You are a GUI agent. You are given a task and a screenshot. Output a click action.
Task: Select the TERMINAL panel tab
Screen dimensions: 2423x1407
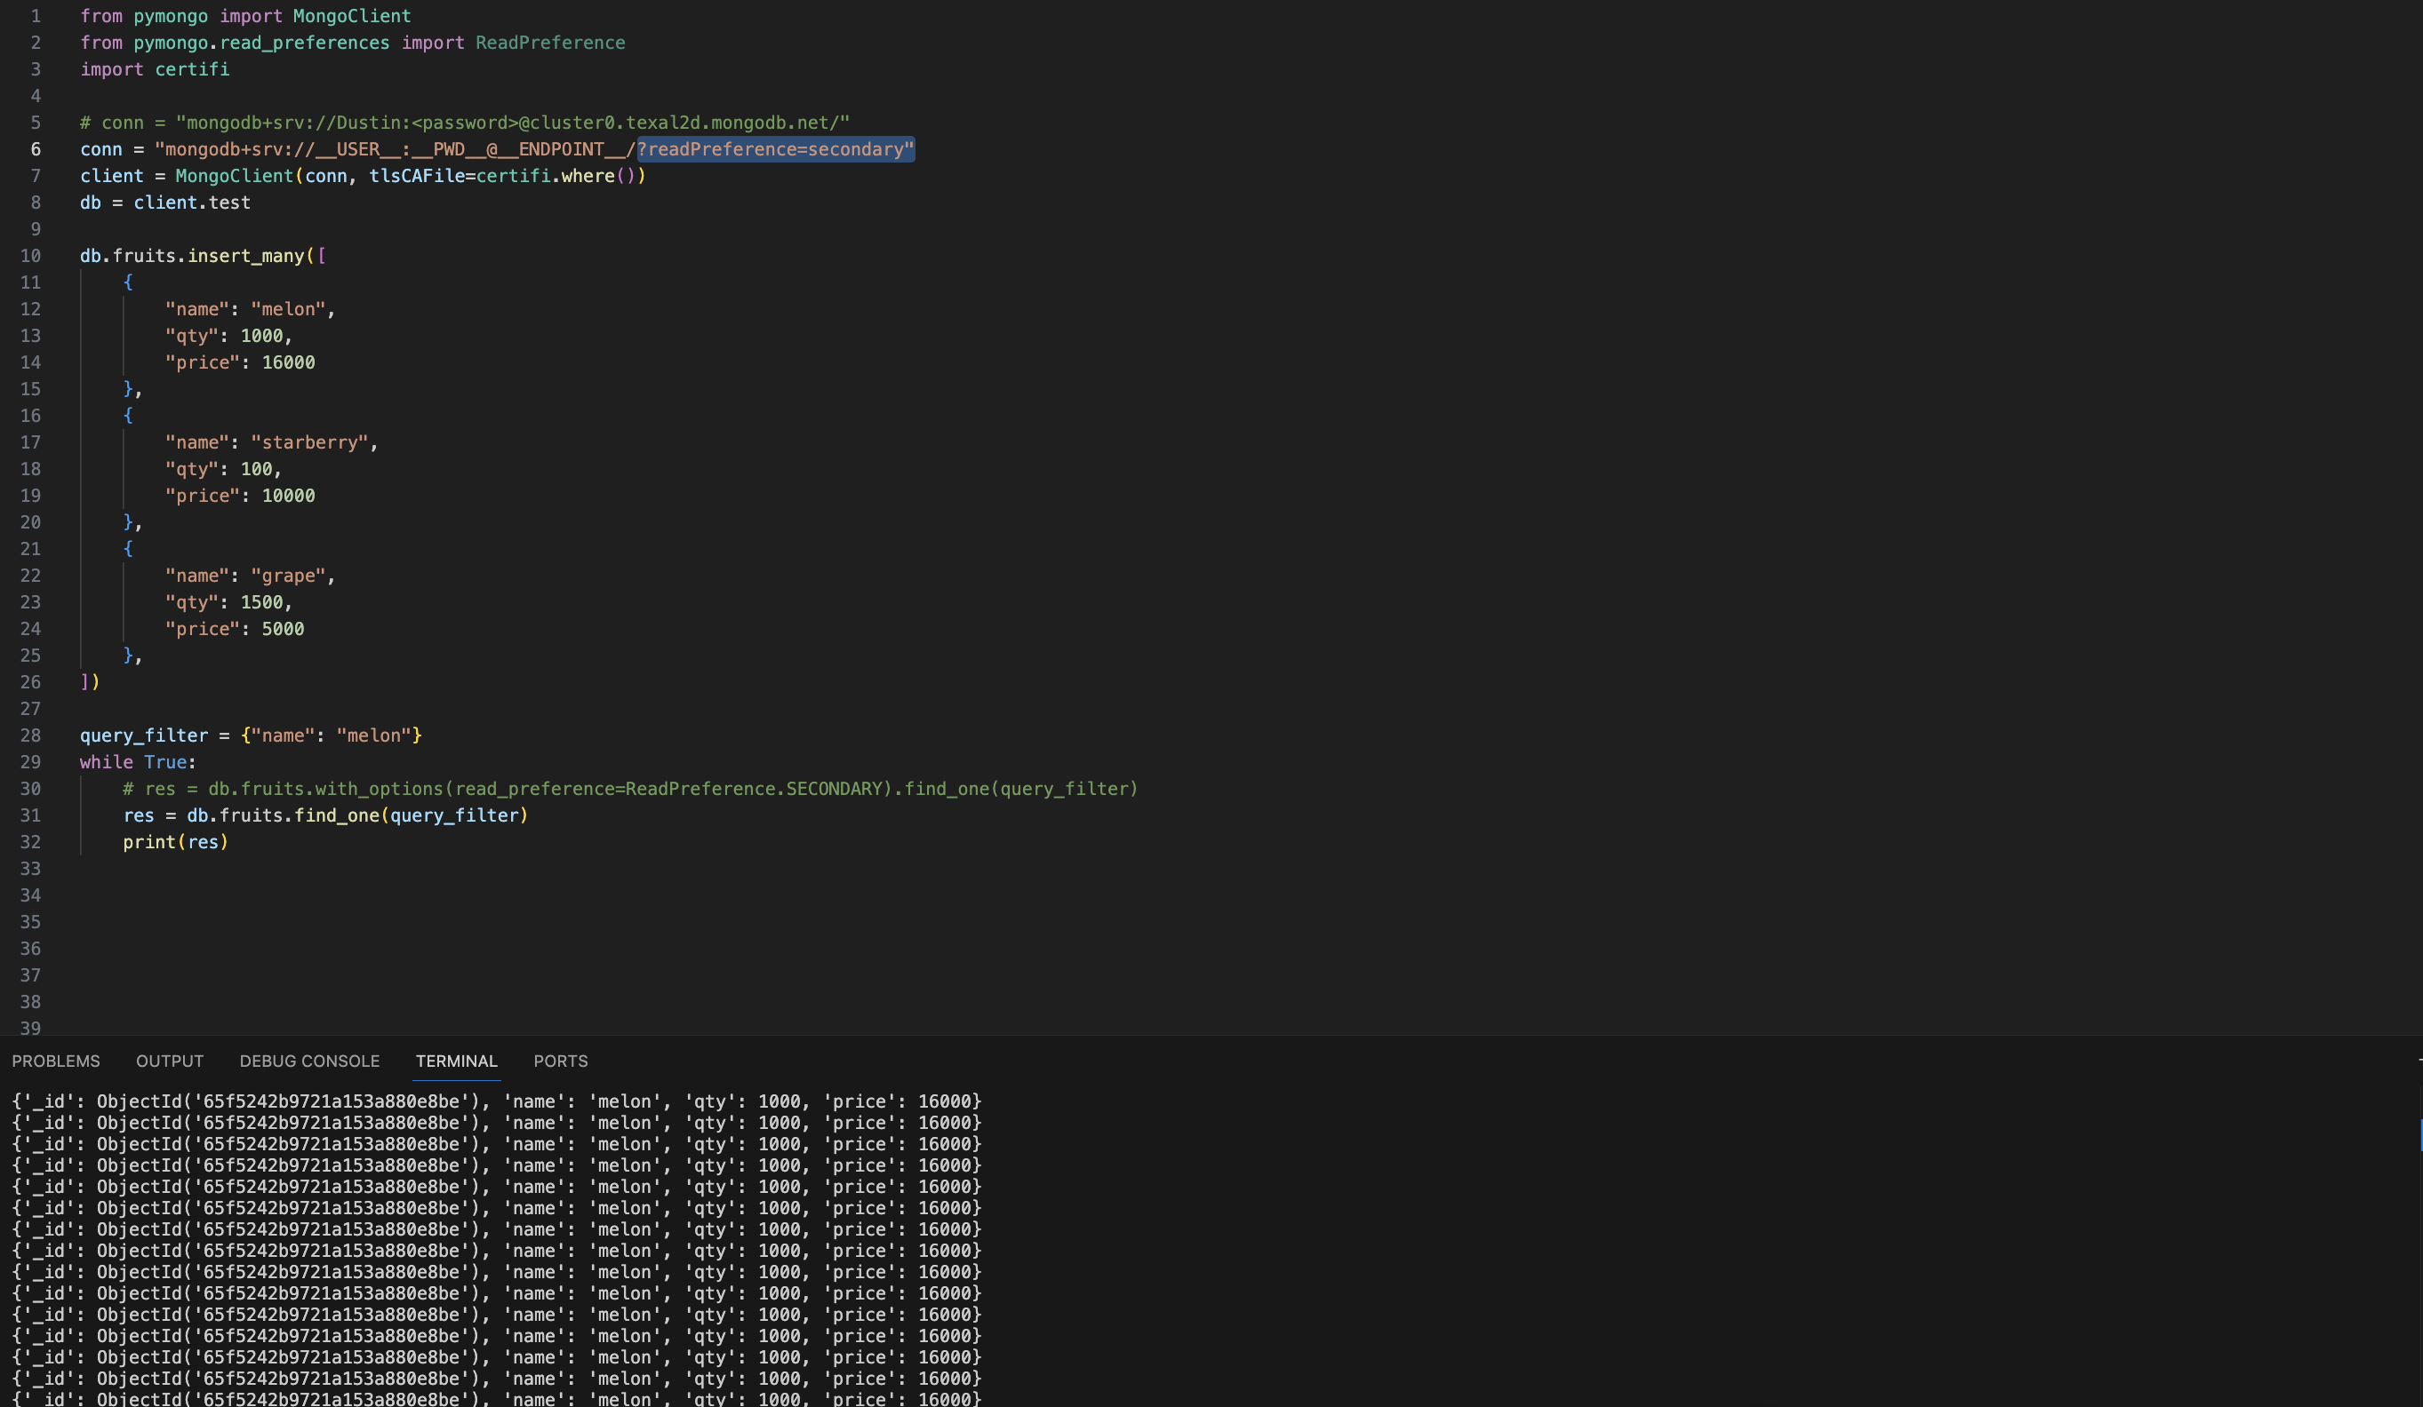click(456, 1061)
